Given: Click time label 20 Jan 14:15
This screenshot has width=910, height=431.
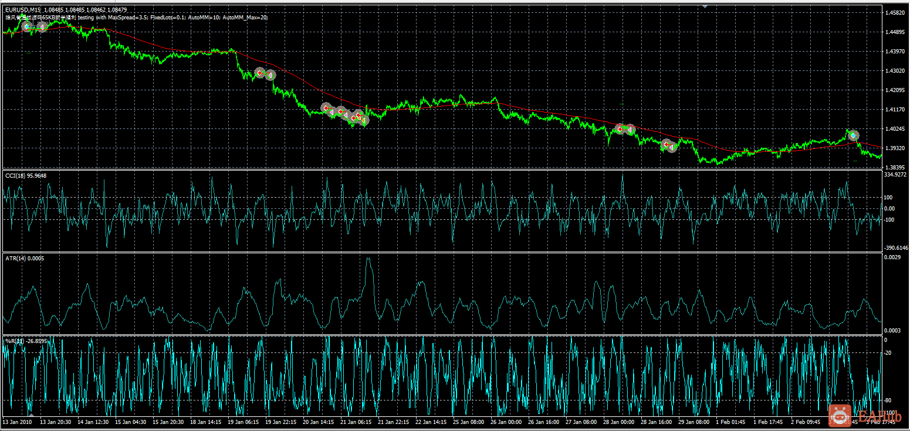Looking at the screenshot, I should 318,422.
